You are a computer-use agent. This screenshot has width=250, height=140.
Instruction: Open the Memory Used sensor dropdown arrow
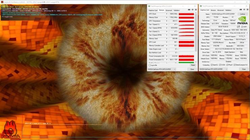[167, 39]
